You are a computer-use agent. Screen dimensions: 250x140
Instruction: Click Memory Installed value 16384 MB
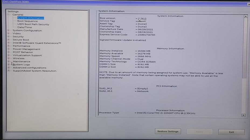tap(144, 51)
